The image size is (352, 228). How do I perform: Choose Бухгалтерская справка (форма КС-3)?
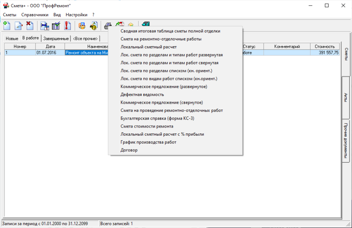(x=175, y=118)
